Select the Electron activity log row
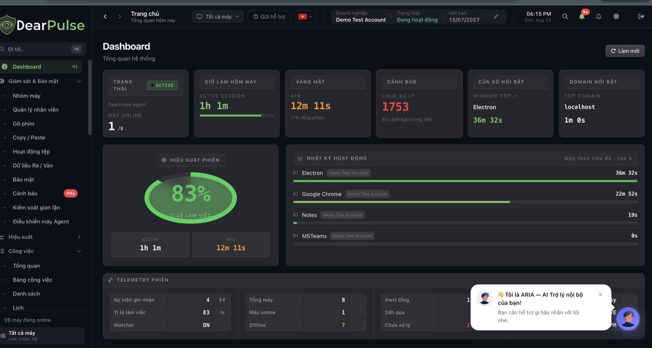This screenshot has height=348, width=652. pos(465,176)
